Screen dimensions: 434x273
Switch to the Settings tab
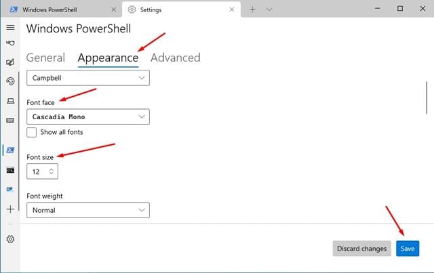tap(181, 9)
